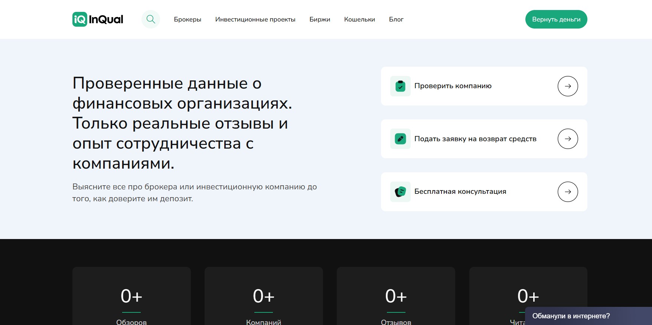Click the arrow circle next to Бесплатная консультация

point(568,192)
